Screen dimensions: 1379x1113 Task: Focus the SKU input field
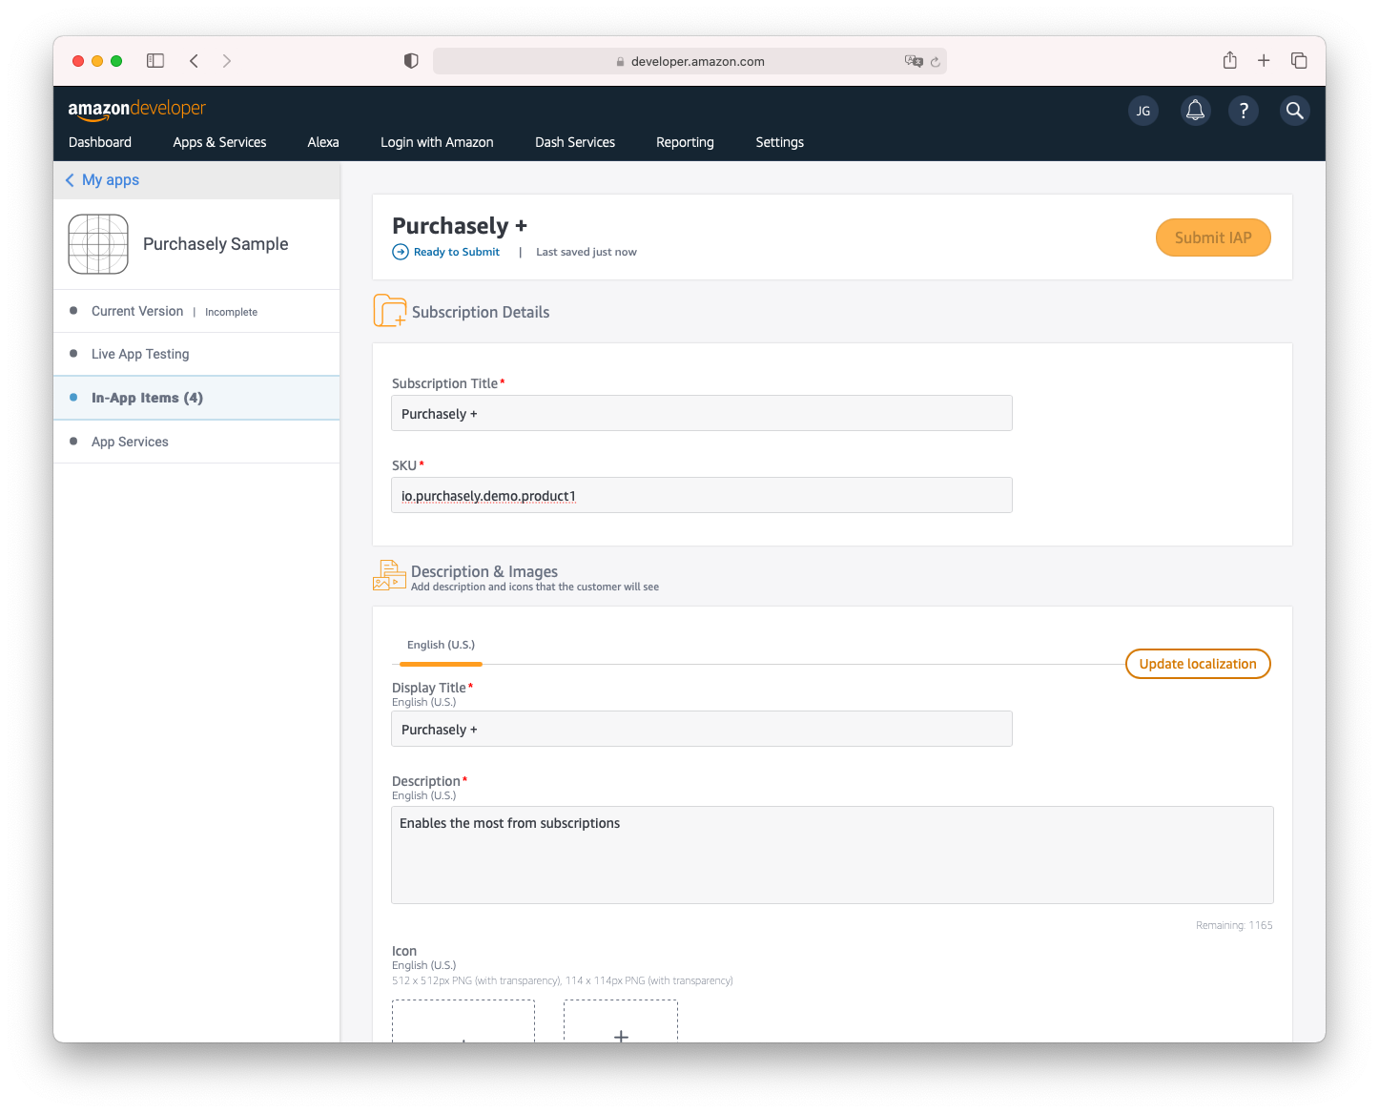pos(702,495)
